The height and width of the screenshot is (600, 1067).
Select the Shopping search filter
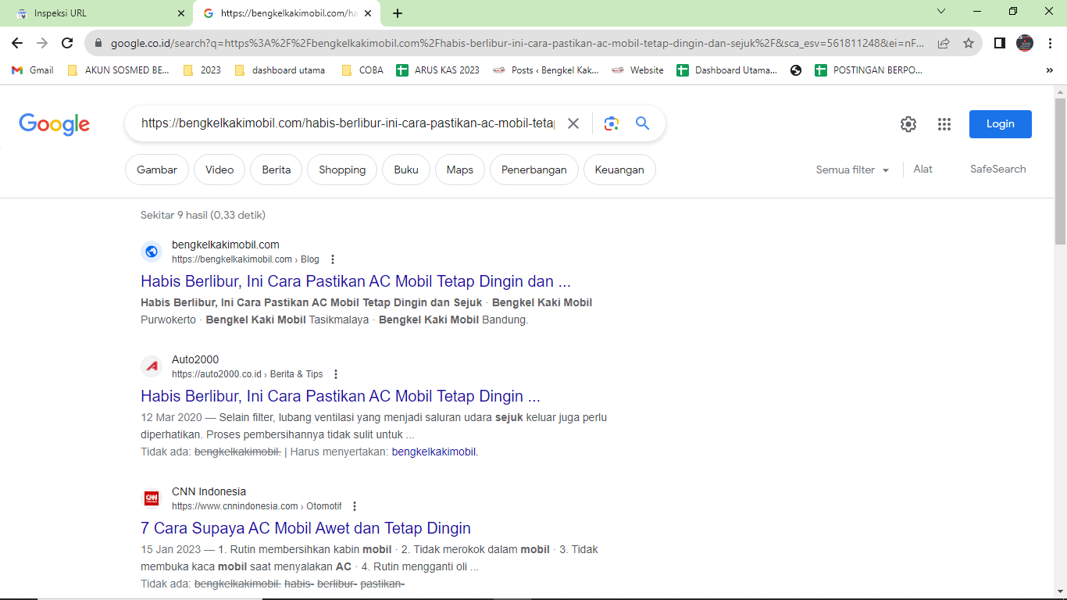pos(342,170)
